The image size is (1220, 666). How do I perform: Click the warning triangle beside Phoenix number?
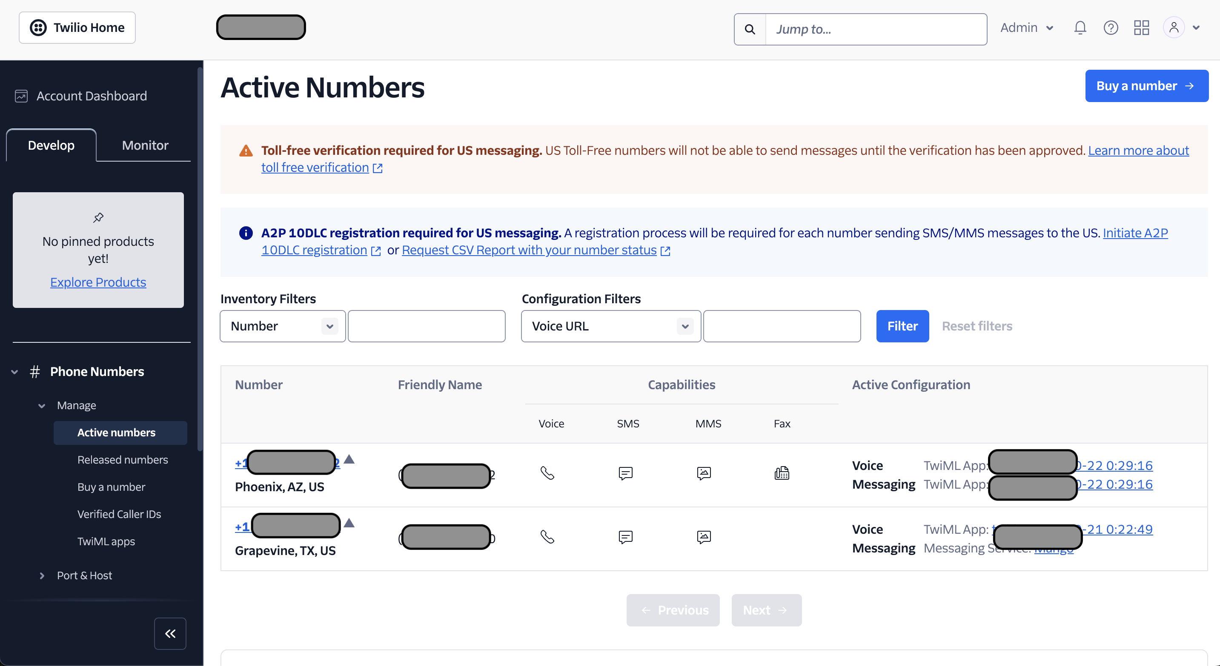point(349,459)
